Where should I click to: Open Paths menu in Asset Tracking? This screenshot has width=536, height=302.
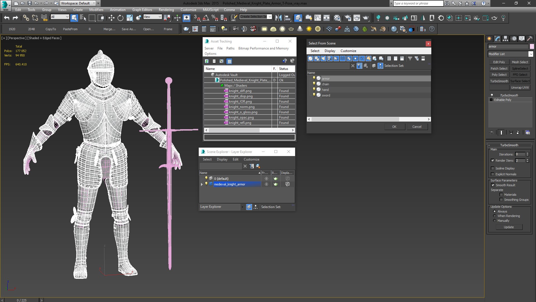click(230, 48)
